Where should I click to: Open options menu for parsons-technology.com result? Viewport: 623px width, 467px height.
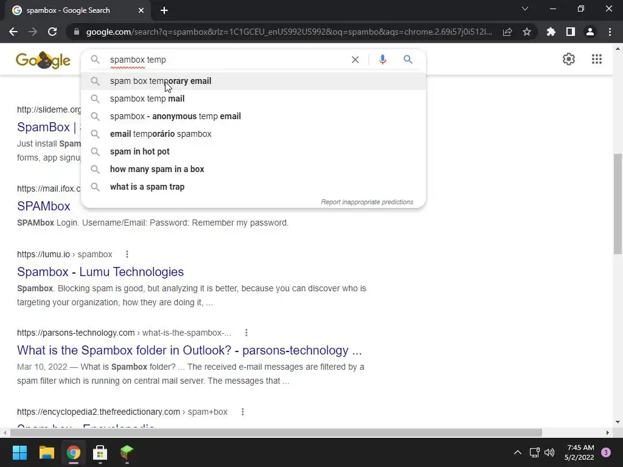246,333
